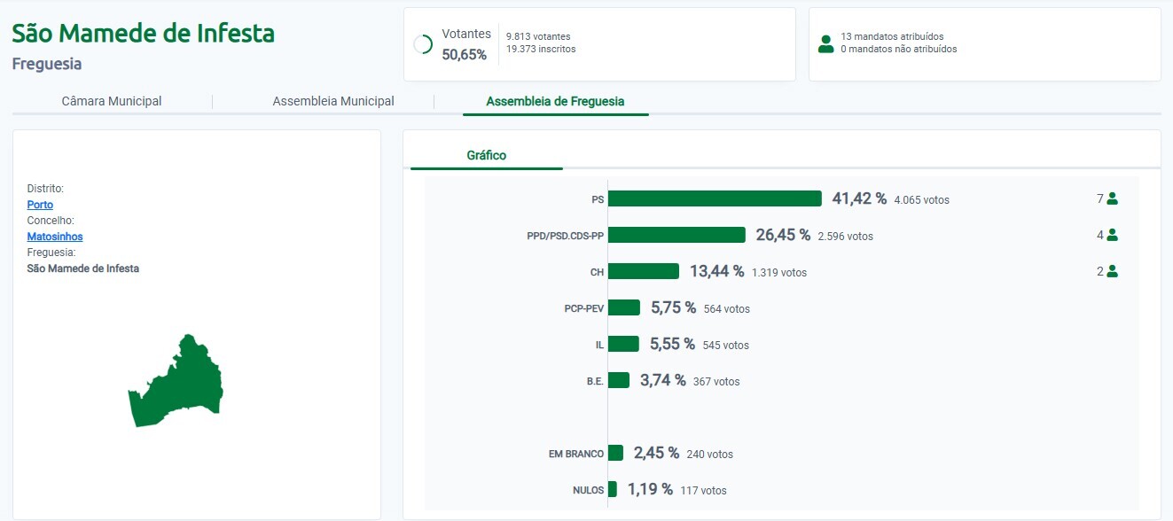Click the person icon beside PS's 7 seats
This screenshot has width=1173, height=521.
[x=1112, y=199]
